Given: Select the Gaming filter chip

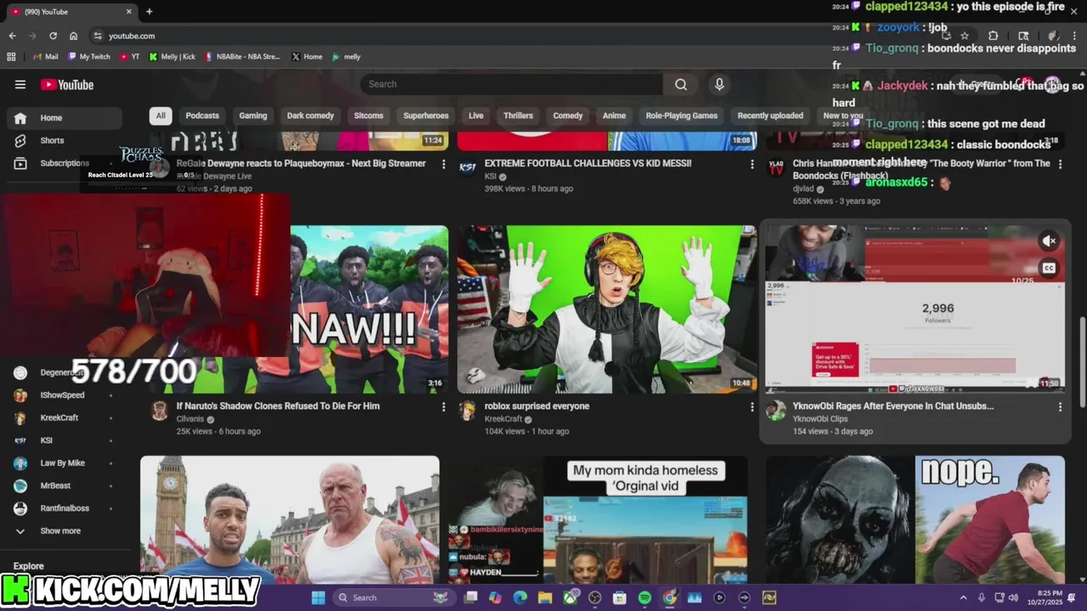Looking at the screenshot, I should point(253,115).
